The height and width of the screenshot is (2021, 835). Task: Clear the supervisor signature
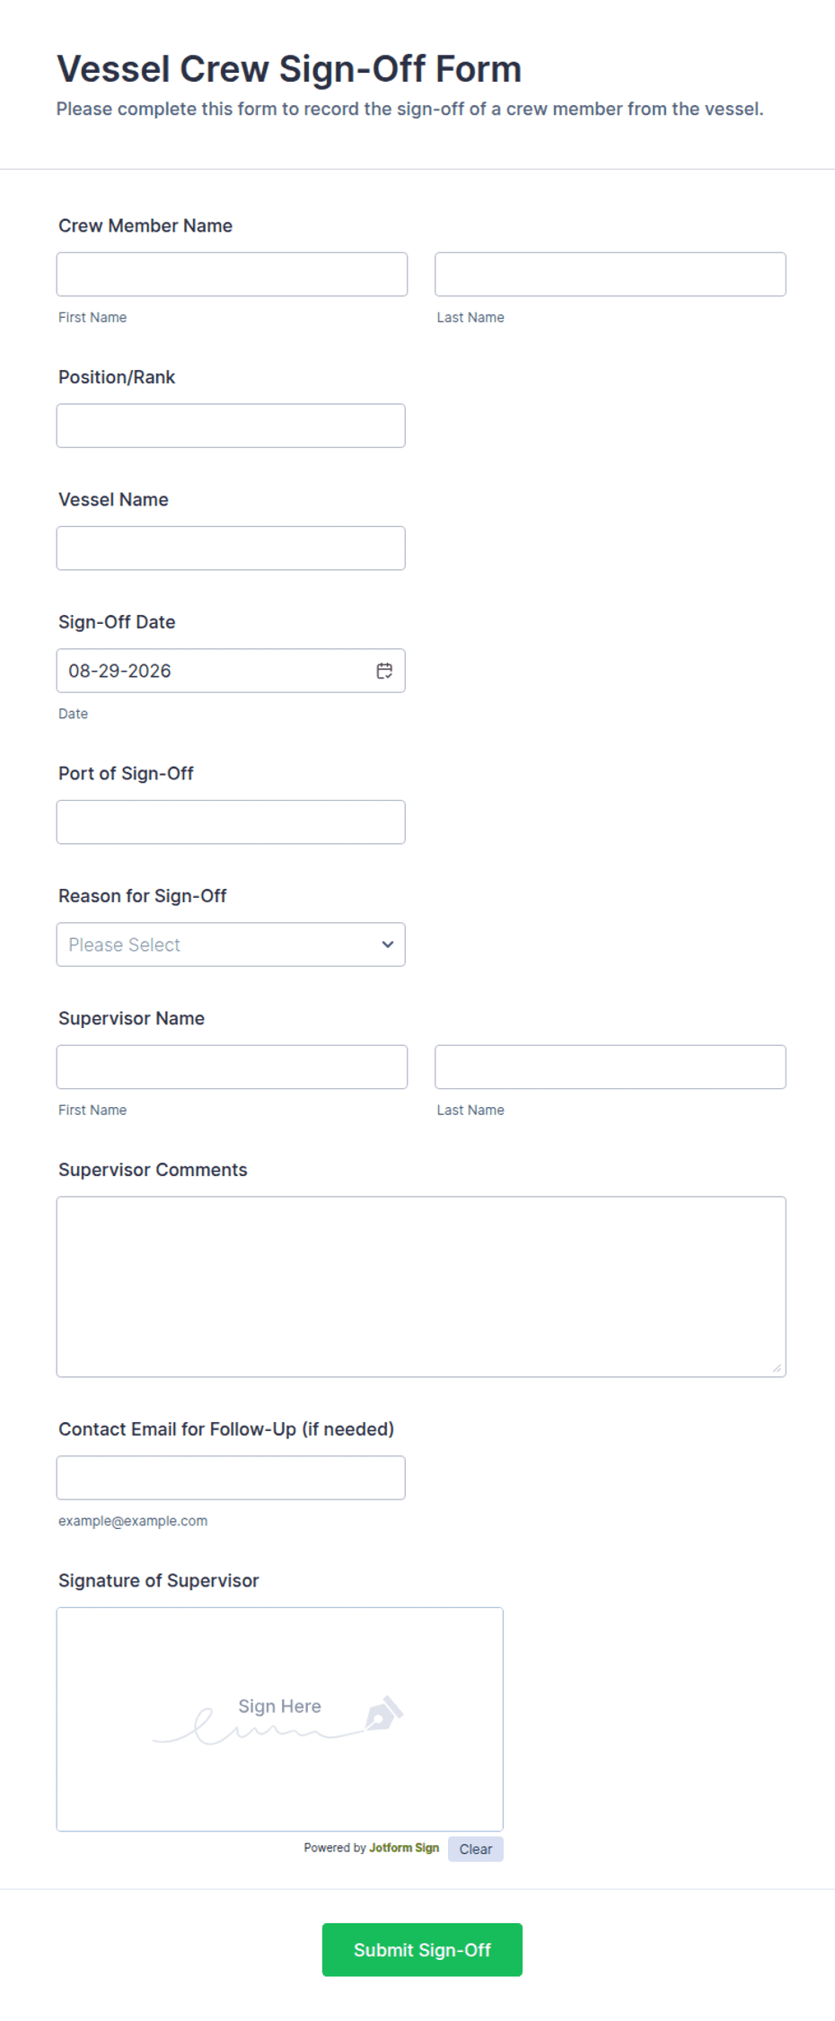(x=476, y=1849)
